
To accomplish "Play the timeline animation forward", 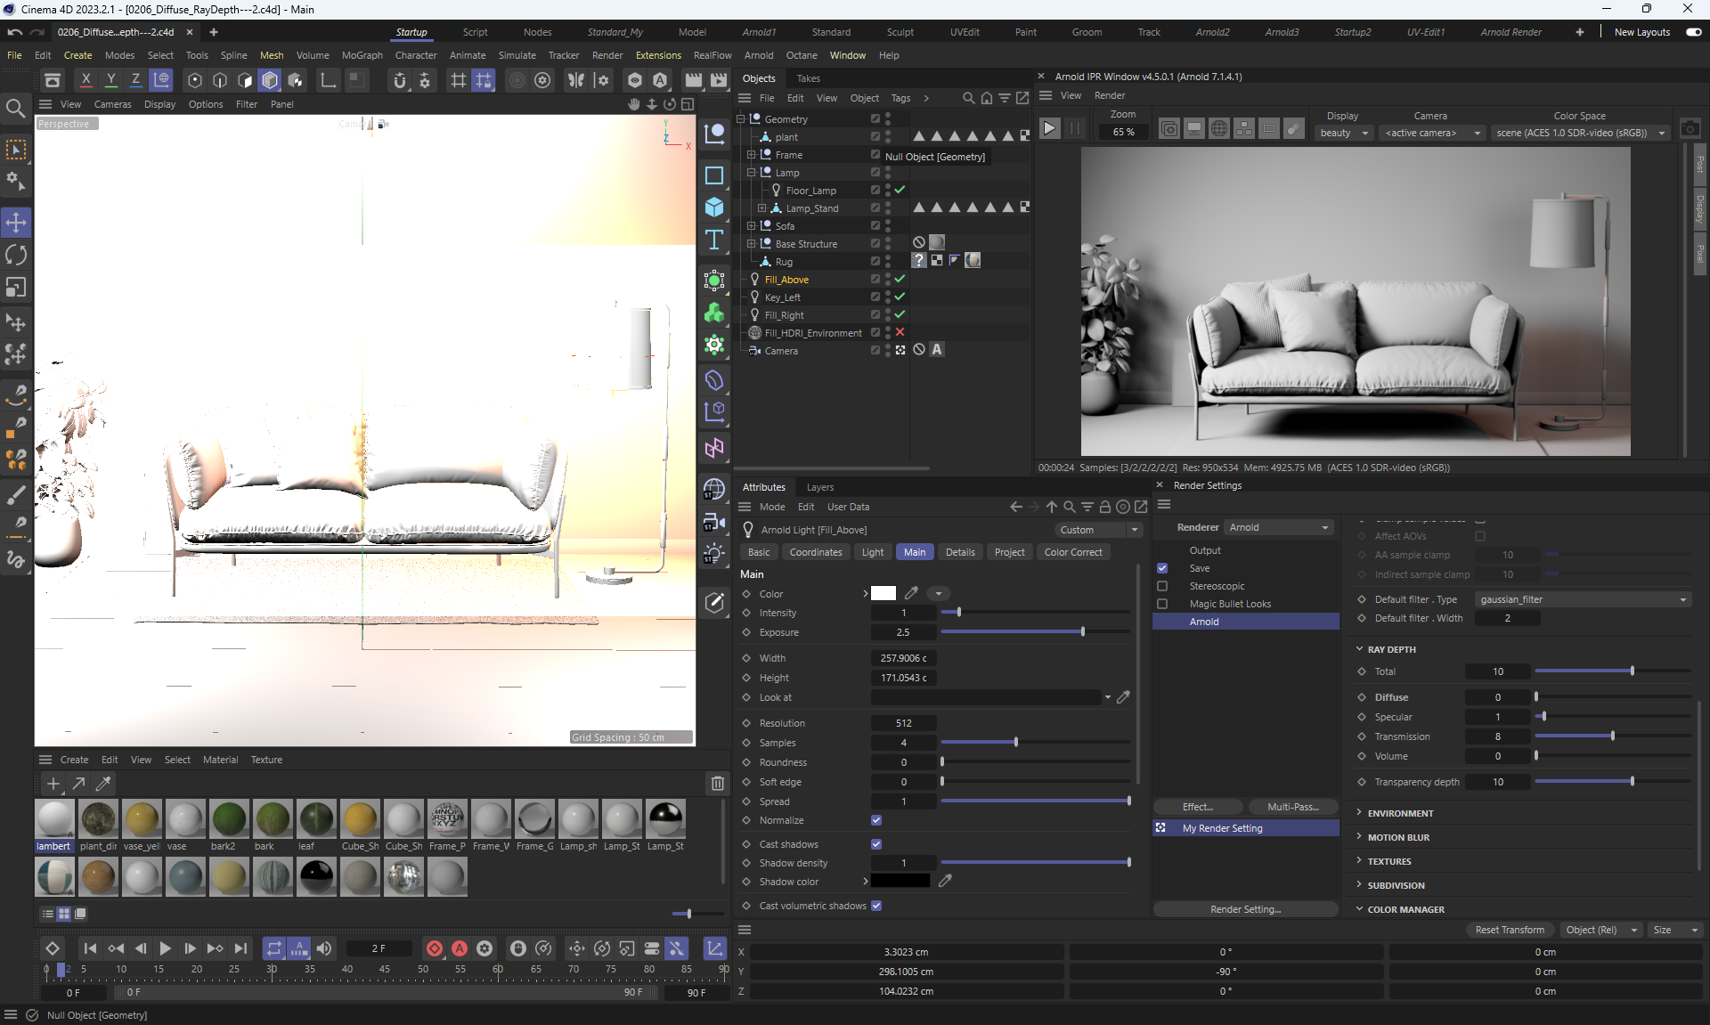I will (x=165, y=948).
